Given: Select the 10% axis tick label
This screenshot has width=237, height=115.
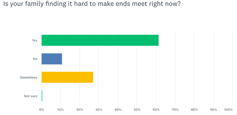Looking at the screenshot, I should tap(60, 110).
